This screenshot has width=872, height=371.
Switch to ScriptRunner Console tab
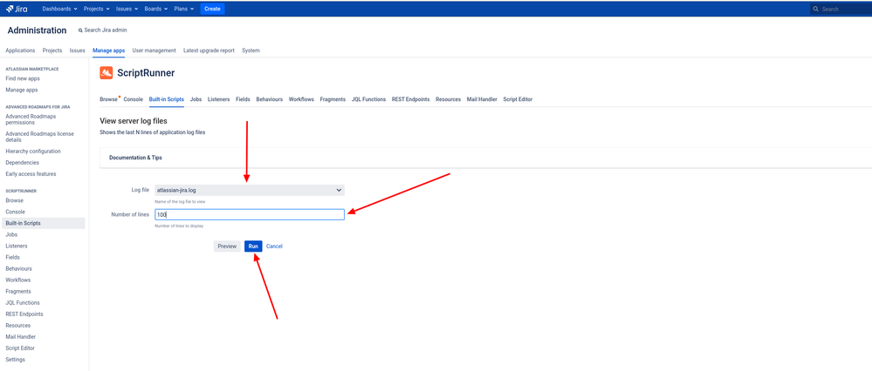click(133, 99)
